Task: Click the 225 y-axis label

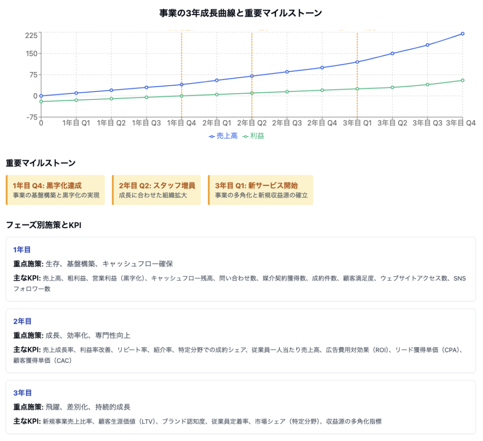Action: [x=31, y=34]
